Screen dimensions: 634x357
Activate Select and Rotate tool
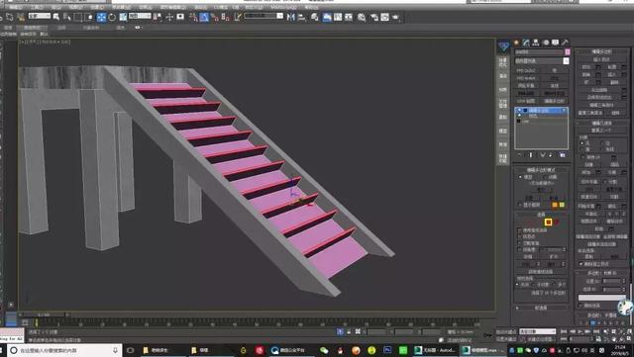112,17
